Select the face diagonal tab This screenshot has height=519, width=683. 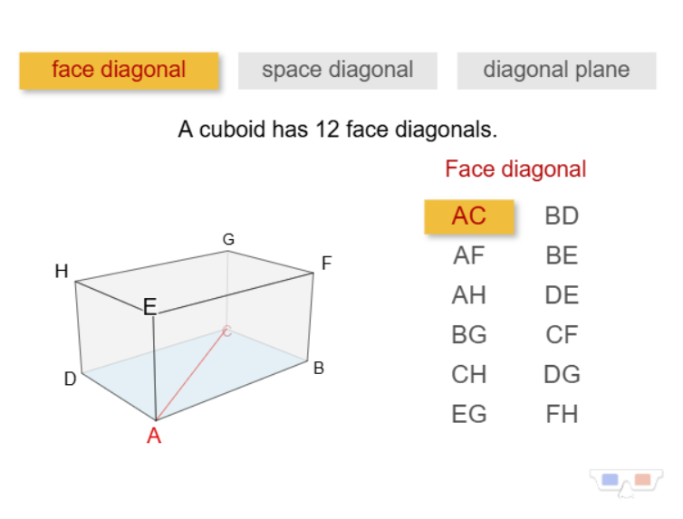(x=119, y=71)
